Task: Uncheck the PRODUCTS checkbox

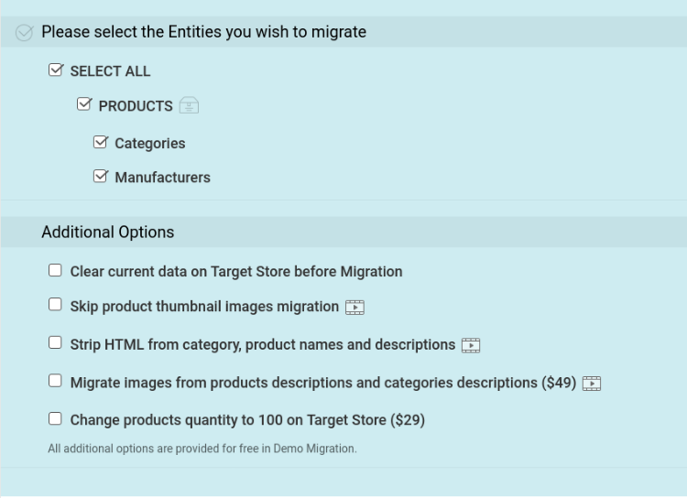Action: (84, 104)
